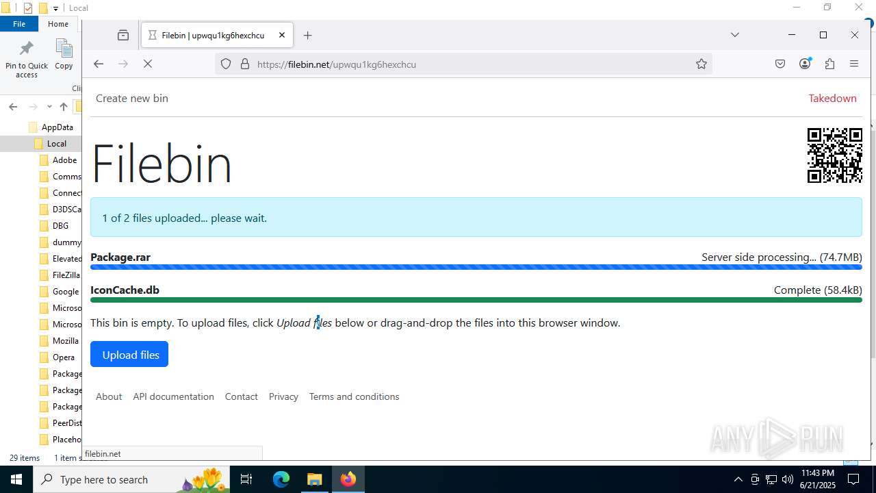The image size is (876, 493).
Task: Open the Privacy link
Action: coord(283,396)
